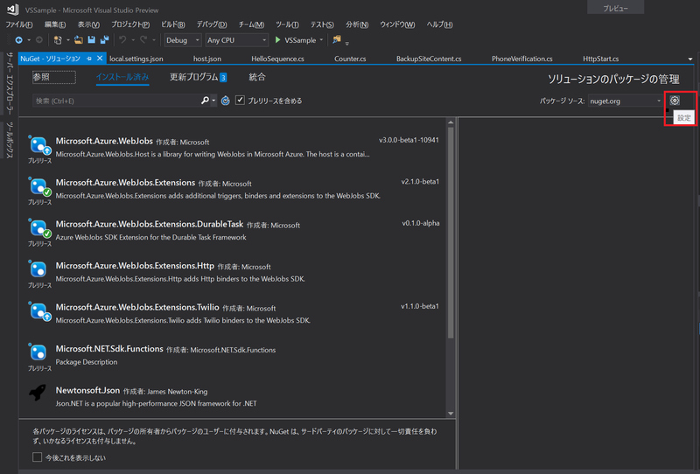Click the Microsoft.Azure.WebJobs.Extensions package icon
Image resolution: width=700 pixels, height=474 pixels.
38,186
